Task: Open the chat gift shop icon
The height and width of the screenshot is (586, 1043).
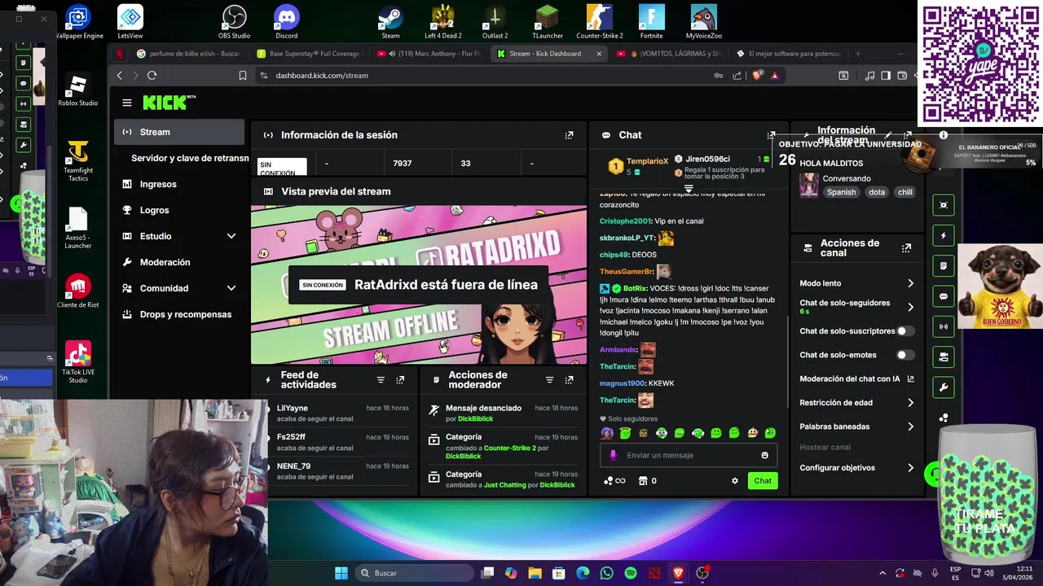Action: click(x=643, y=481)
